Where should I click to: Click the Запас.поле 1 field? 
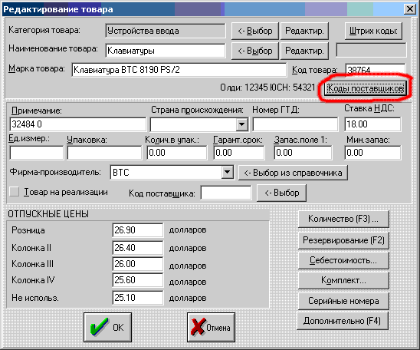click(303, 153)
